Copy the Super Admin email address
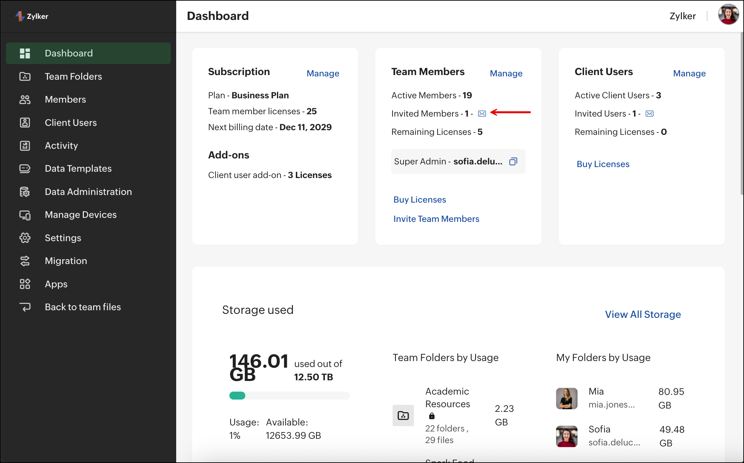This screenshot has height=463, width=744. (513, 161)
